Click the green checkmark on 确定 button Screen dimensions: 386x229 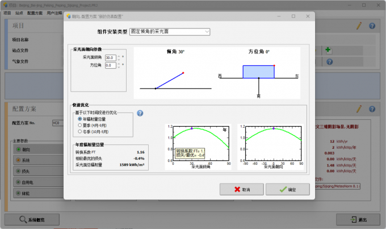pyautogui.click(x=283, y=189)
